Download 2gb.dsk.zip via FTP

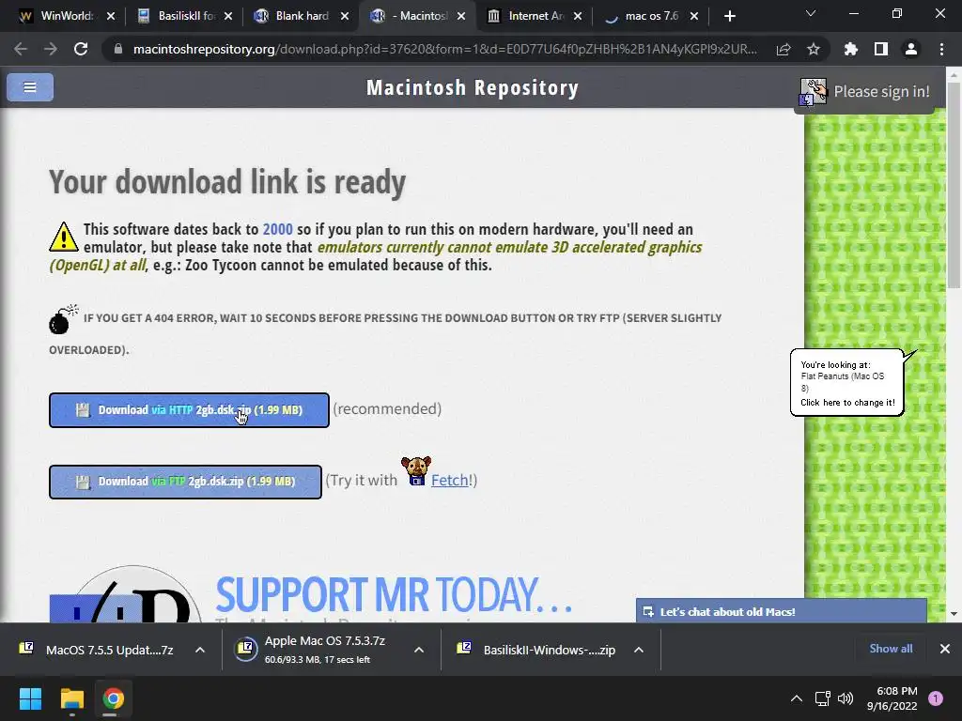pos(185,482)
